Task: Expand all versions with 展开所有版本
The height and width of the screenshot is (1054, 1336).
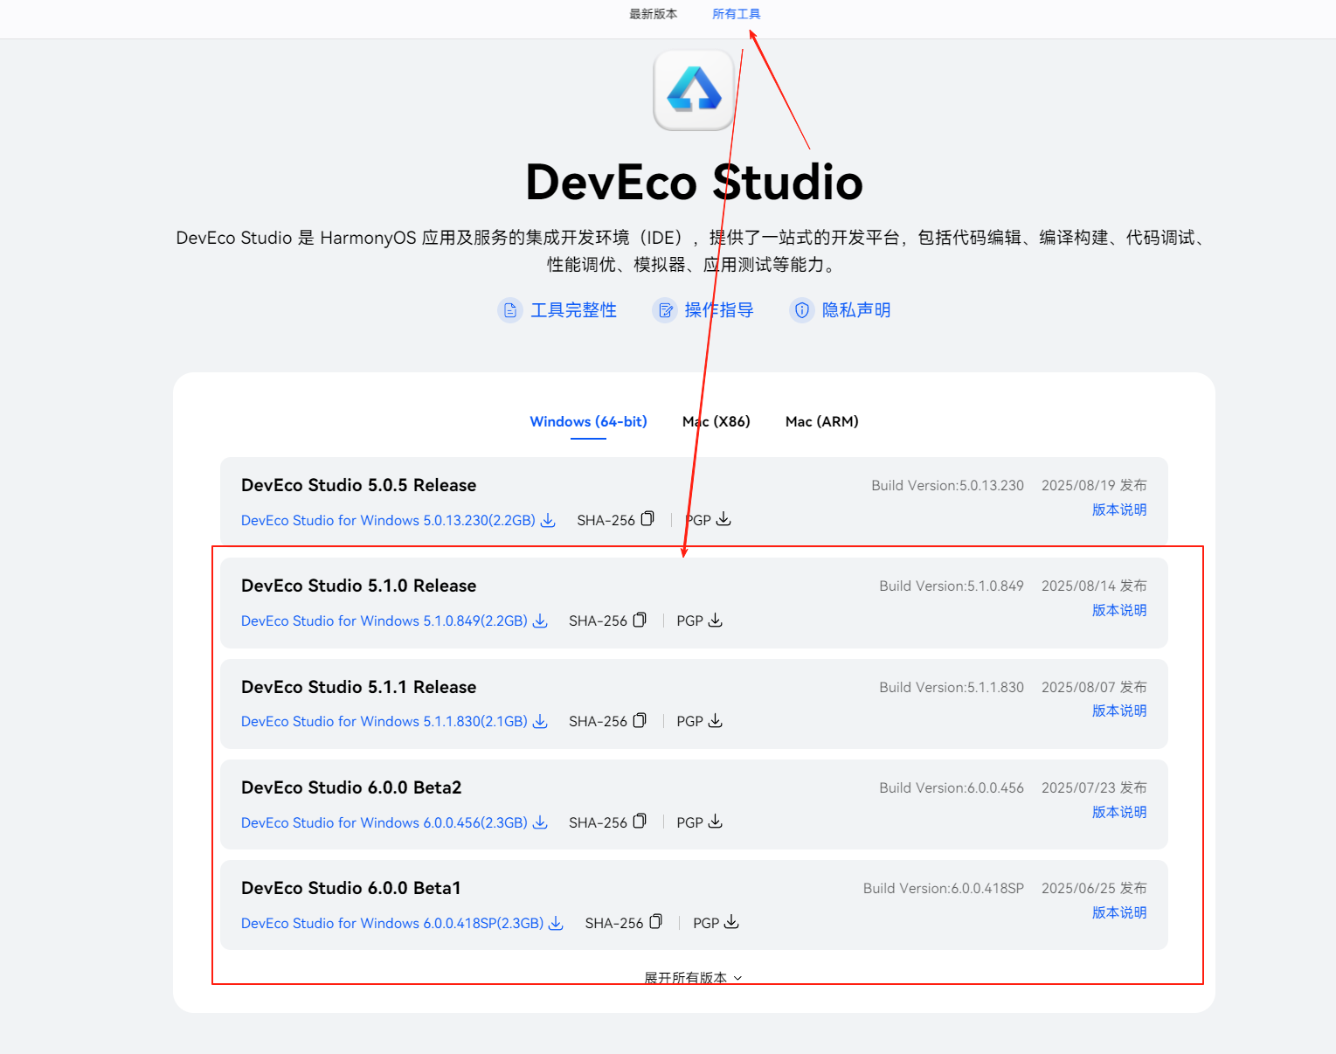Action: [x=693, y=977]
